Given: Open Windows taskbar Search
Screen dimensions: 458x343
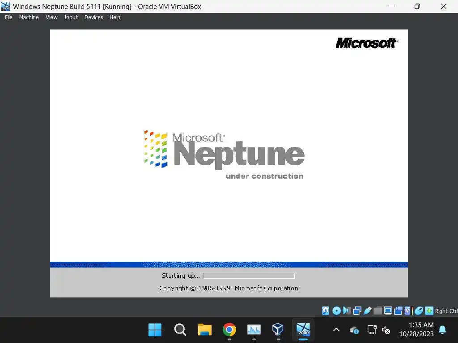Looking at the screenshot, I should 180,330.
